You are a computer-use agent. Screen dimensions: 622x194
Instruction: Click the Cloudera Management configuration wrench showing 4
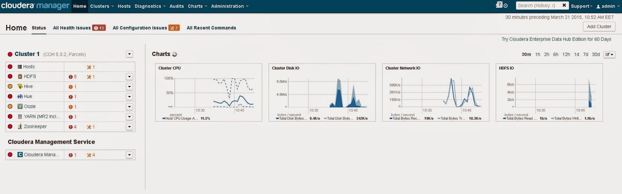tap(91, 155)
